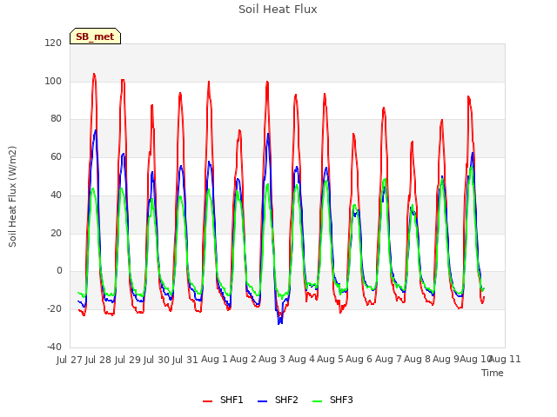557x417 pixels.
Task: Click the 40 y-axis tick label
Action: pyautogui.click(x=56, y=195)
